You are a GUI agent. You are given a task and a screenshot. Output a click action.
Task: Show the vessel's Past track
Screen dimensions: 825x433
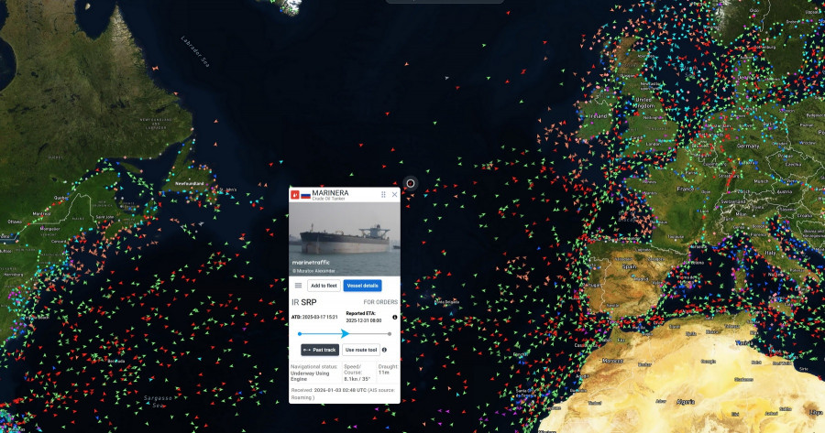click(x=320, y=350)
